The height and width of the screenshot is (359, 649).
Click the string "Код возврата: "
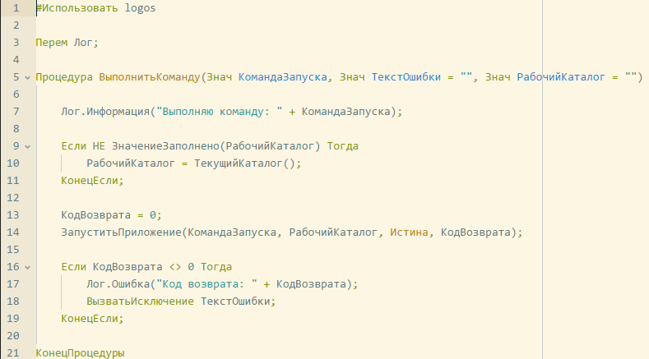point(207,284)
